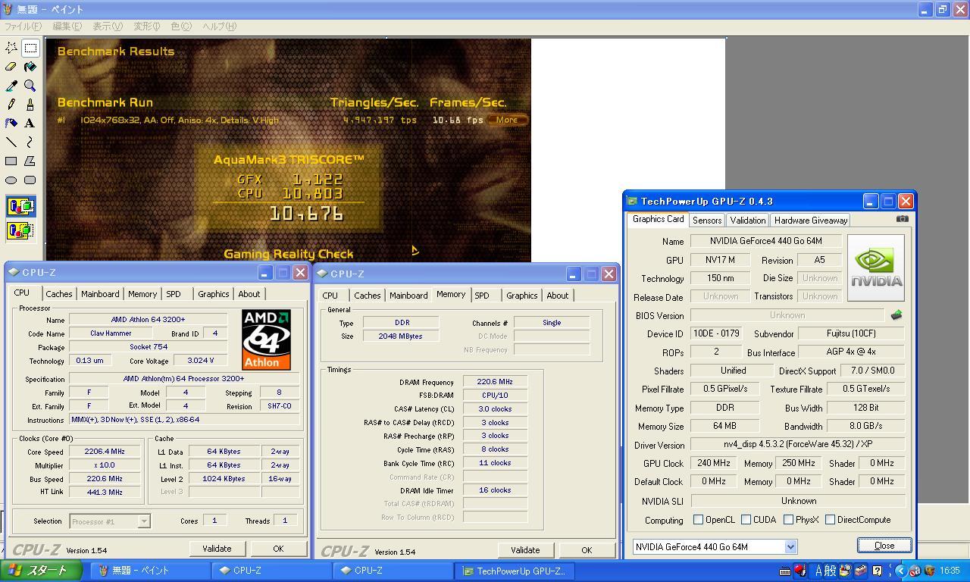Open the ファイル(F) menu in Paint

point(23,27)
